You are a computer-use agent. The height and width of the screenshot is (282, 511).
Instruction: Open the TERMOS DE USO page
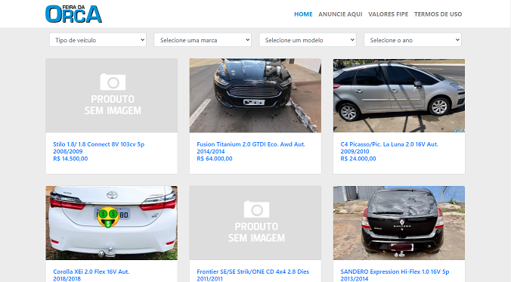click(438, 14)
